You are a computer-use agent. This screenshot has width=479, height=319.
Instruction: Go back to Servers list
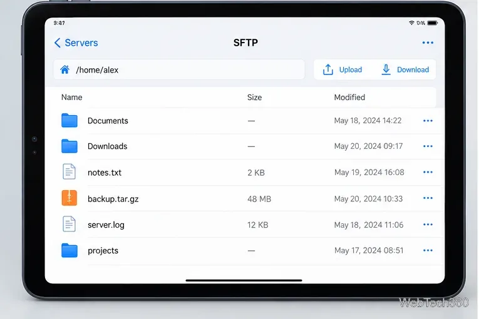coord(76,43)
